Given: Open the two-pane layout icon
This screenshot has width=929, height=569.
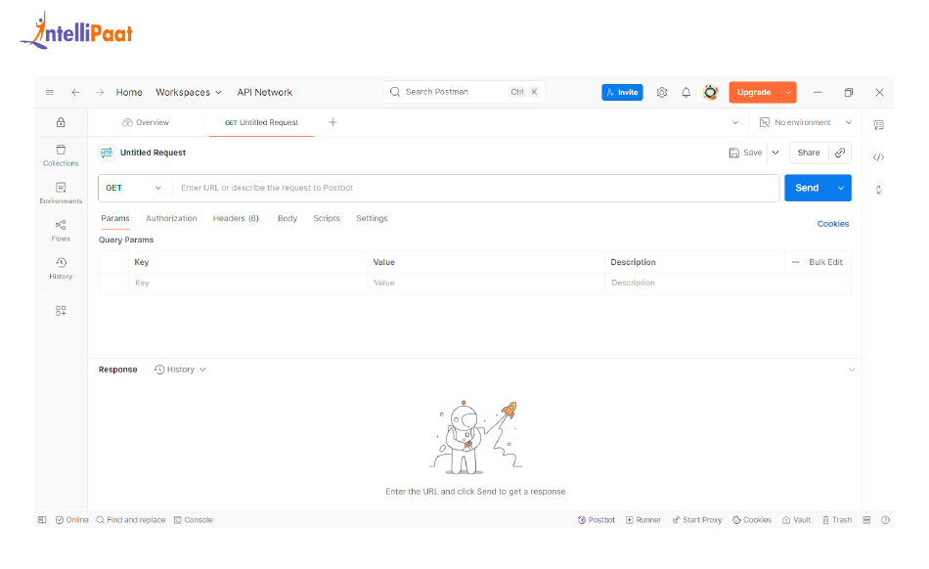Looking at the screenshot, I should 866,520.
